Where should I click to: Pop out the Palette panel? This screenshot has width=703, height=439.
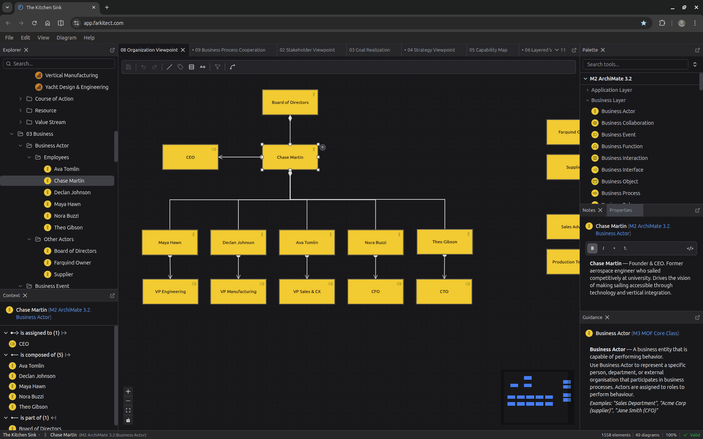tap(698, 50)
